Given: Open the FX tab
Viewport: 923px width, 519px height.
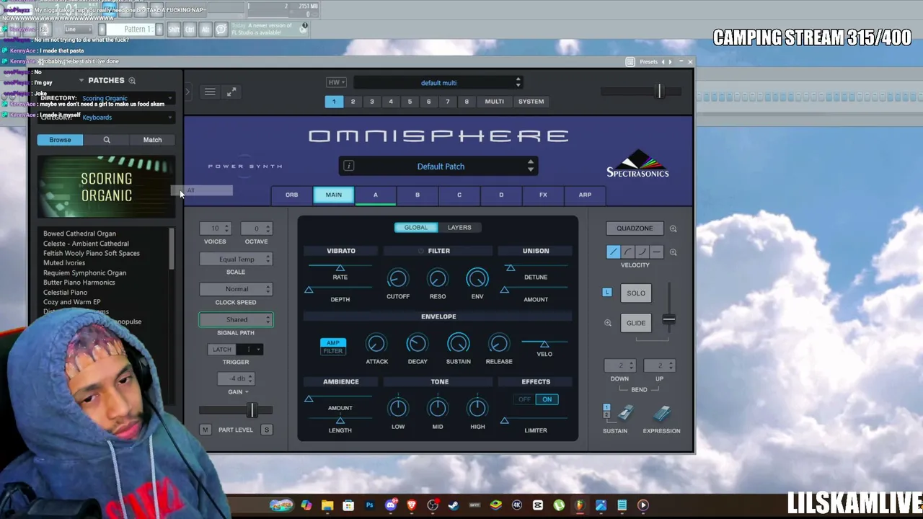Looking at the screenshot, I should click(x=543, y=195).
